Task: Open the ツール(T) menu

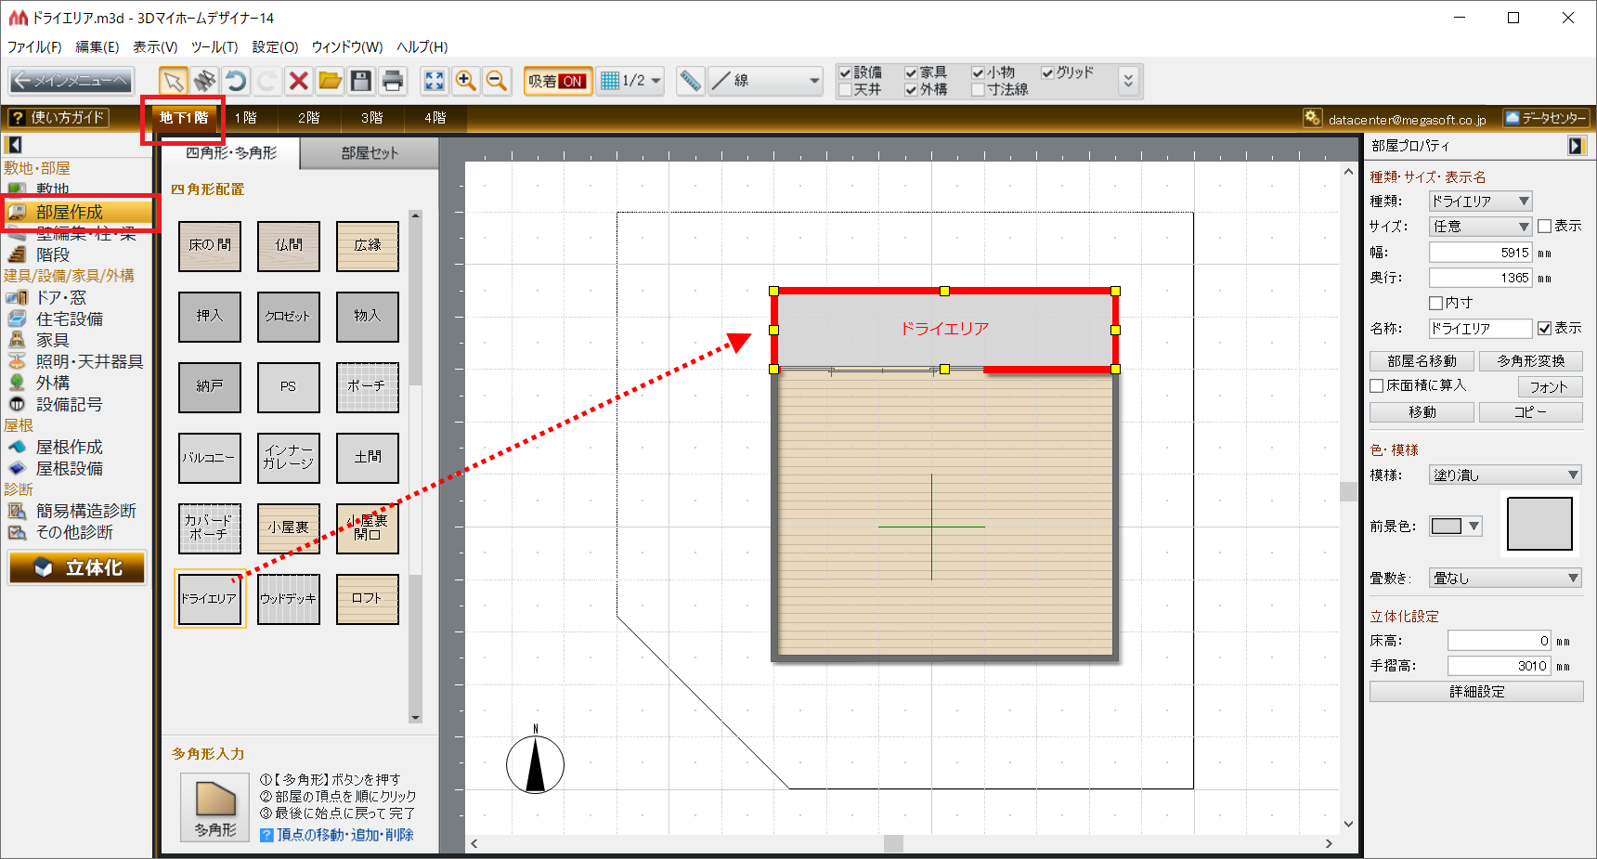Action: [x=214, y=46]
